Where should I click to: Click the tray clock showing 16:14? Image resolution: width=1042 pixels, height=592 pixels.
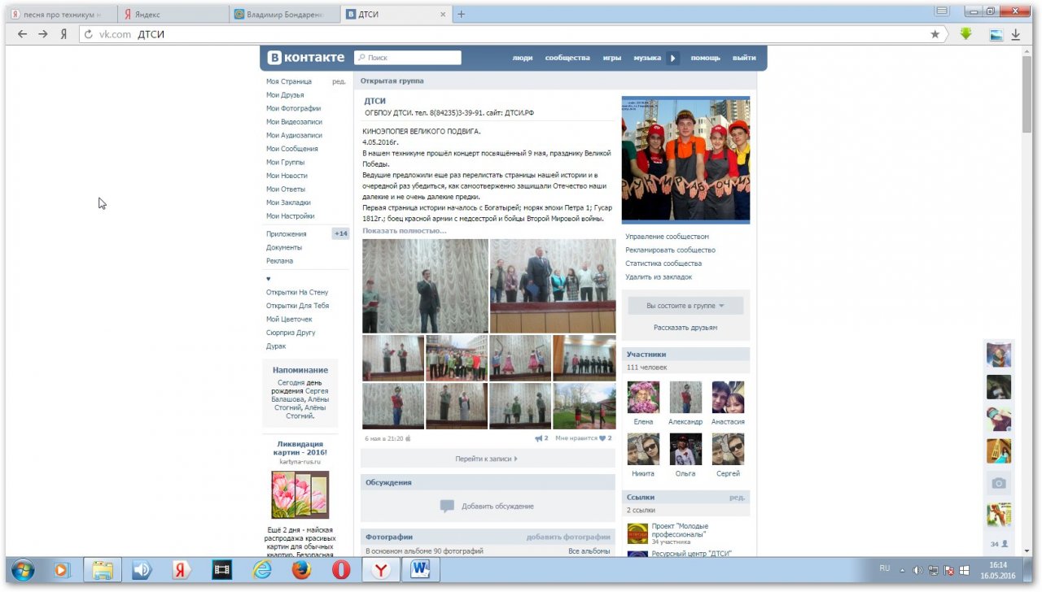[998, 569]
